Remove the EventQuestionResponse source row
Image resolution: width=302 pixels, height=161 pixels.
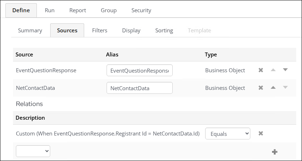[x=261, y=70]
